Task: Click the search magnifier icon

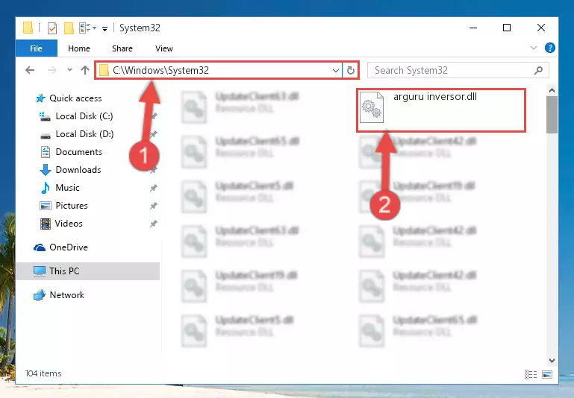Action: pyautogui.click(x=538, y=70)
